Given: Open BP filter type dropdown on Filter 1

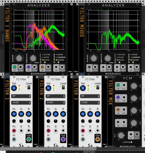Looking at the screenshot, I should tap(21, 96).
